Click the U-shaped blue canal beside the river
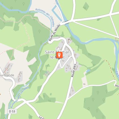119x119 pixels. click(56, 13)
